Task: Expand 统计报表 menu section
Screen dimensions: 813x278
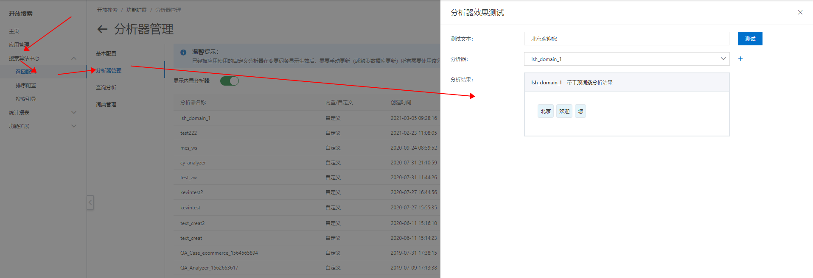Action: coord(74,113)
